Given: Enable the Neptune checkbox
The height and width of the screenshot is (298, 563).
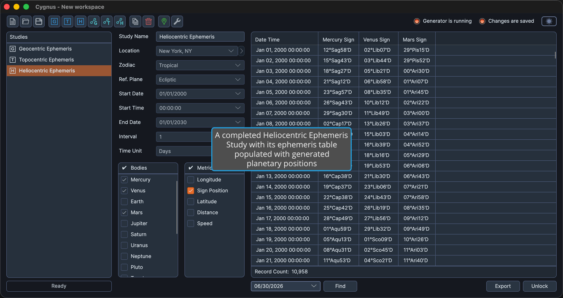Looking at the screenshot, I should (124, 256).
